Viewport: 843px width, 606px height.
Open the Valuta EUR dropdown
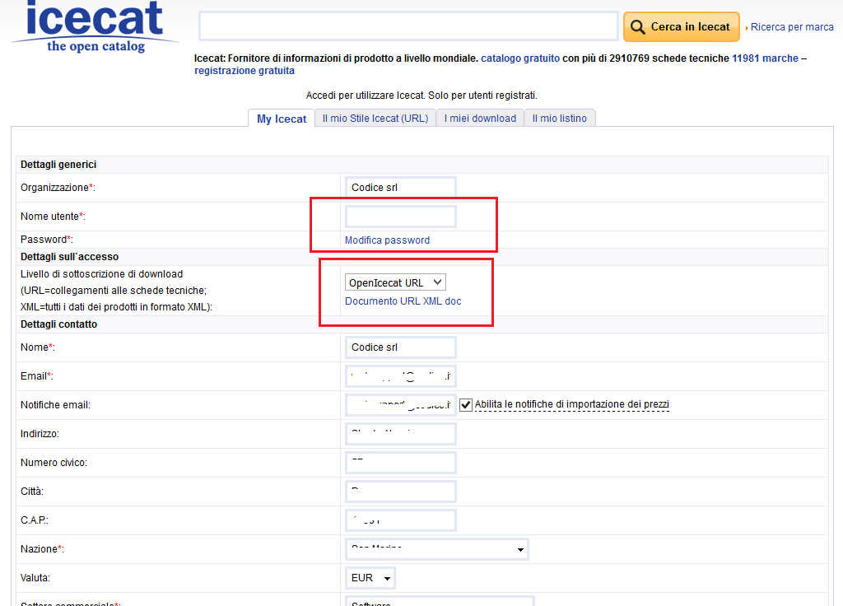370,578
